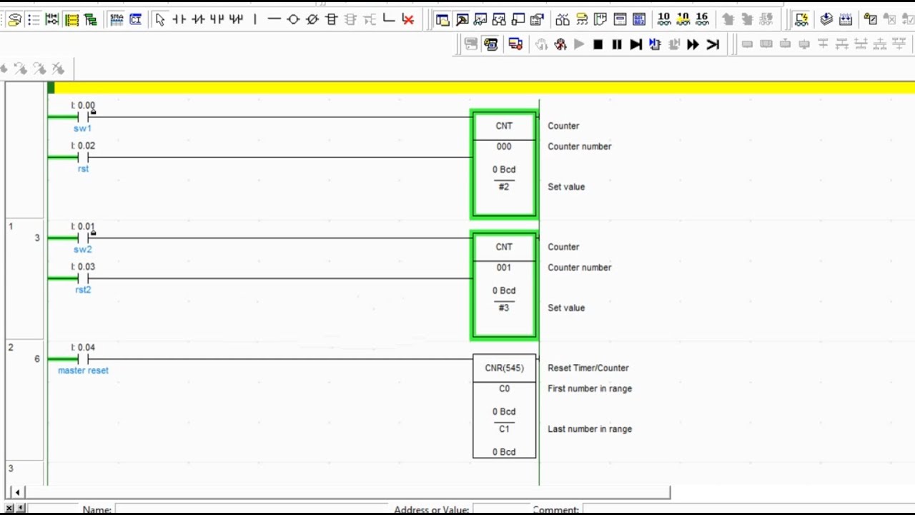Toggle the bulleted list view icon
Viewport: 915px width, 515px height.
pyautogui.click(x=34, y=19)
